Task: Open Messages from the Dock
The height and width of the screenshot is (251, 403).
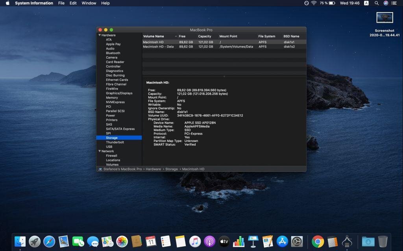Action: click(93, 241)
